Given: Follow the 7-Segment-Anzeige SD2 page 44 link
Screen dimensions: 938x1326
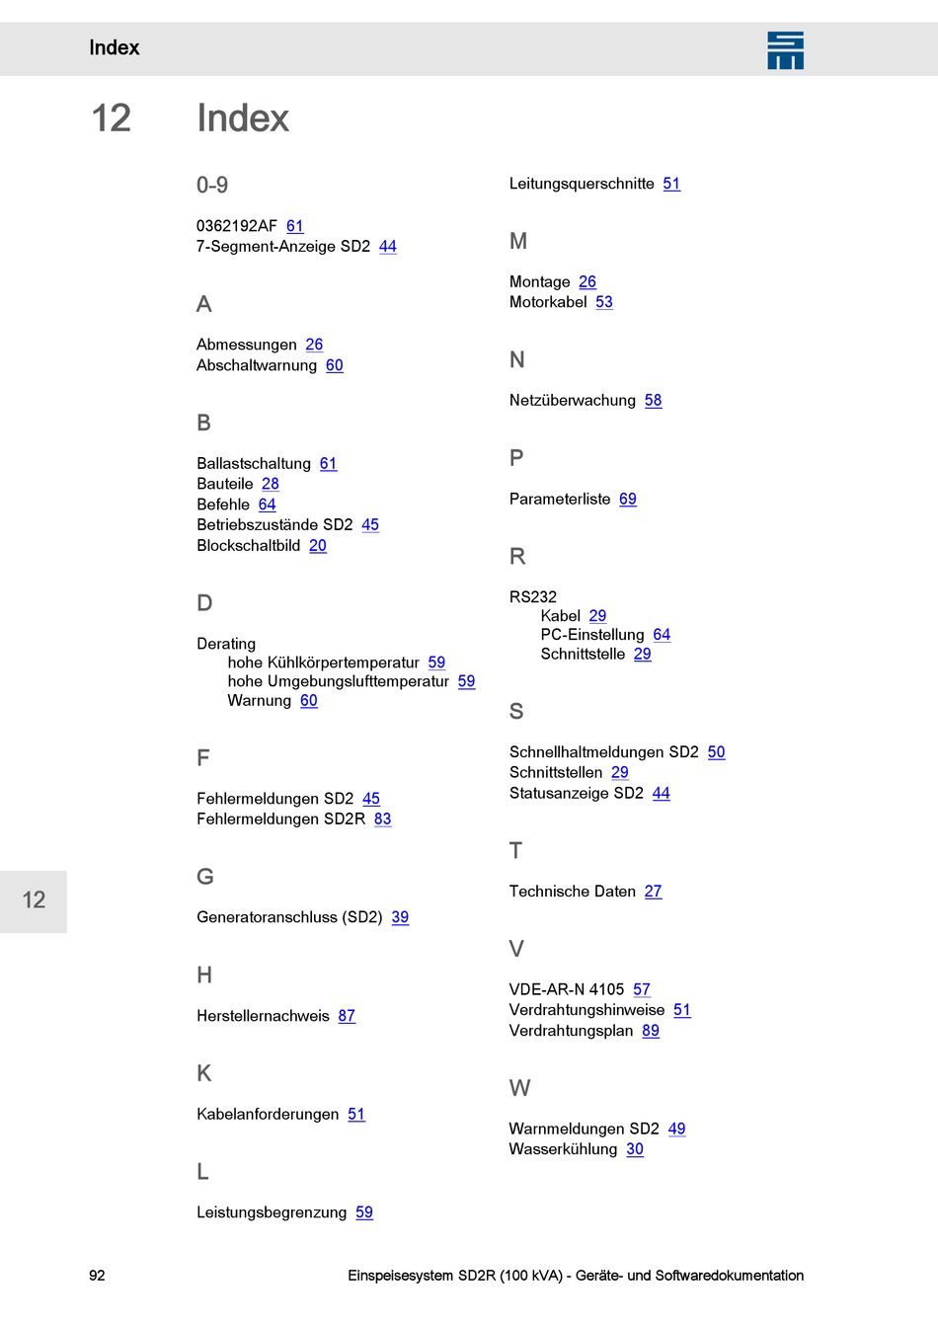Looking at the screenshot, I should point(388,247).
